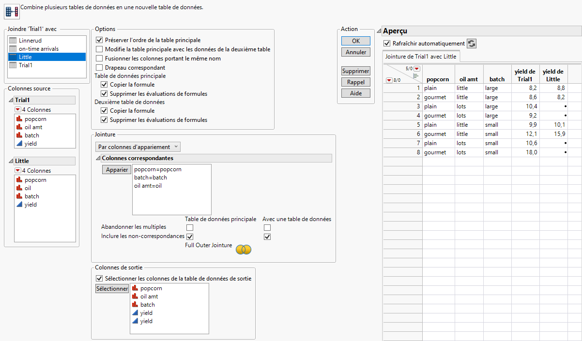This screenshot has height=341, width=582.
Task: Select the on-time arrivals table
Action: [47, 48]
